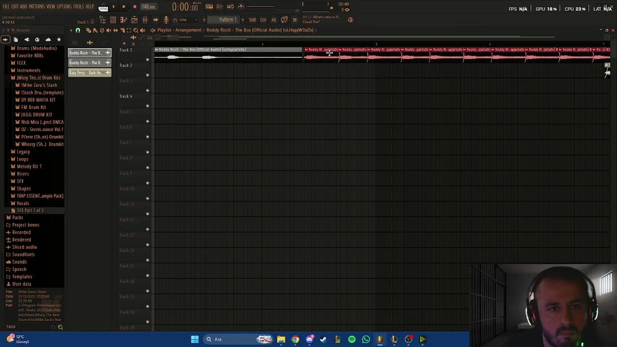
Task: Select the Paint brush tool
Action: tap(95, 30)
